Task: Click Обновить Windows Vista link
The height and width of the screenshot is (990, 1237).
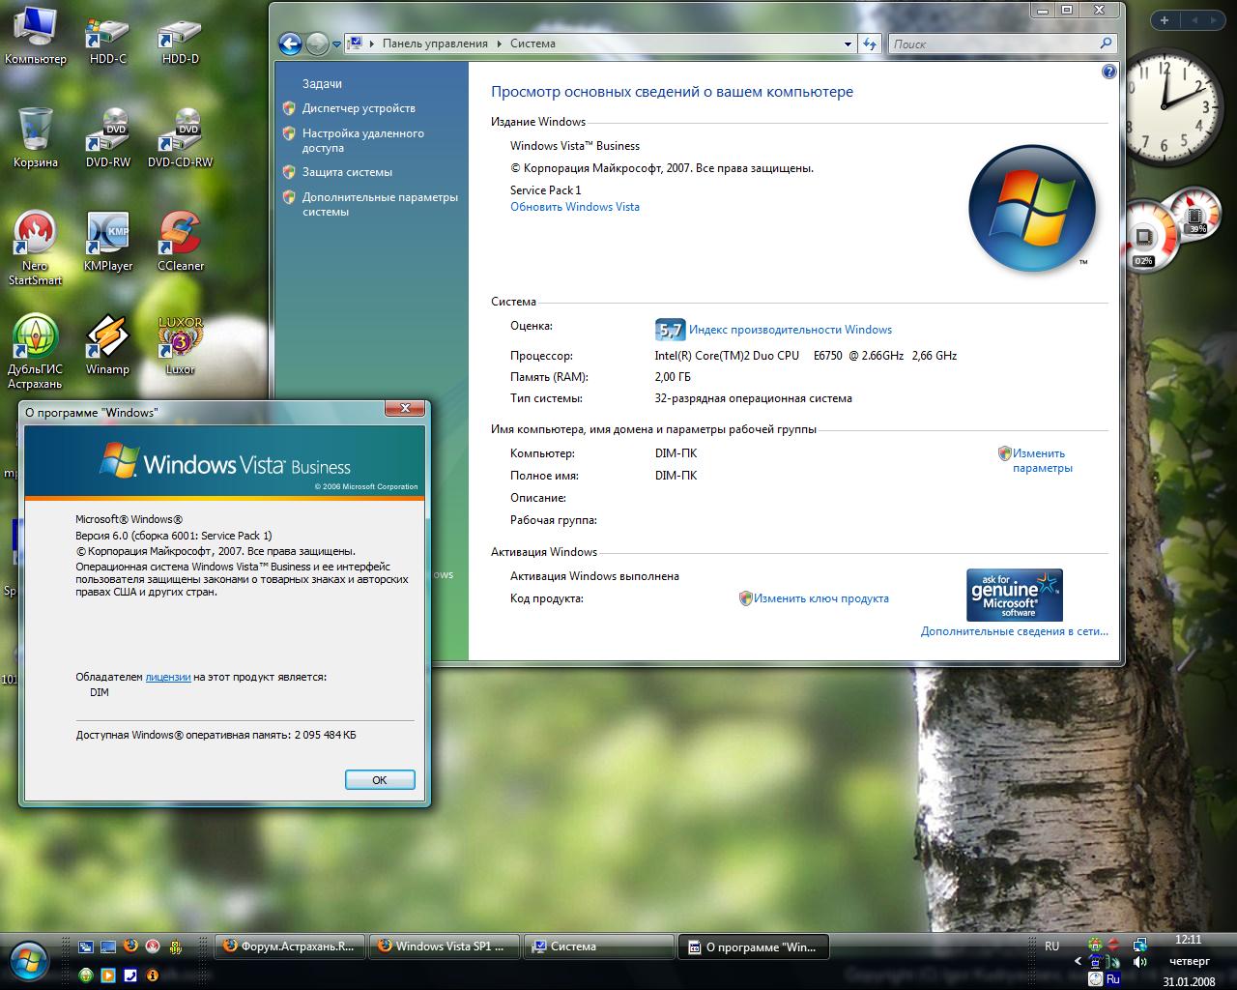Action: pos(575,207)
